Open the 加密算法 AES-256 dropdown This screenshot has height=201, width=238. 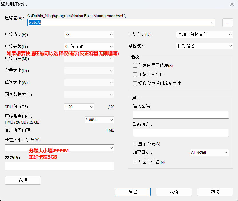226,153
